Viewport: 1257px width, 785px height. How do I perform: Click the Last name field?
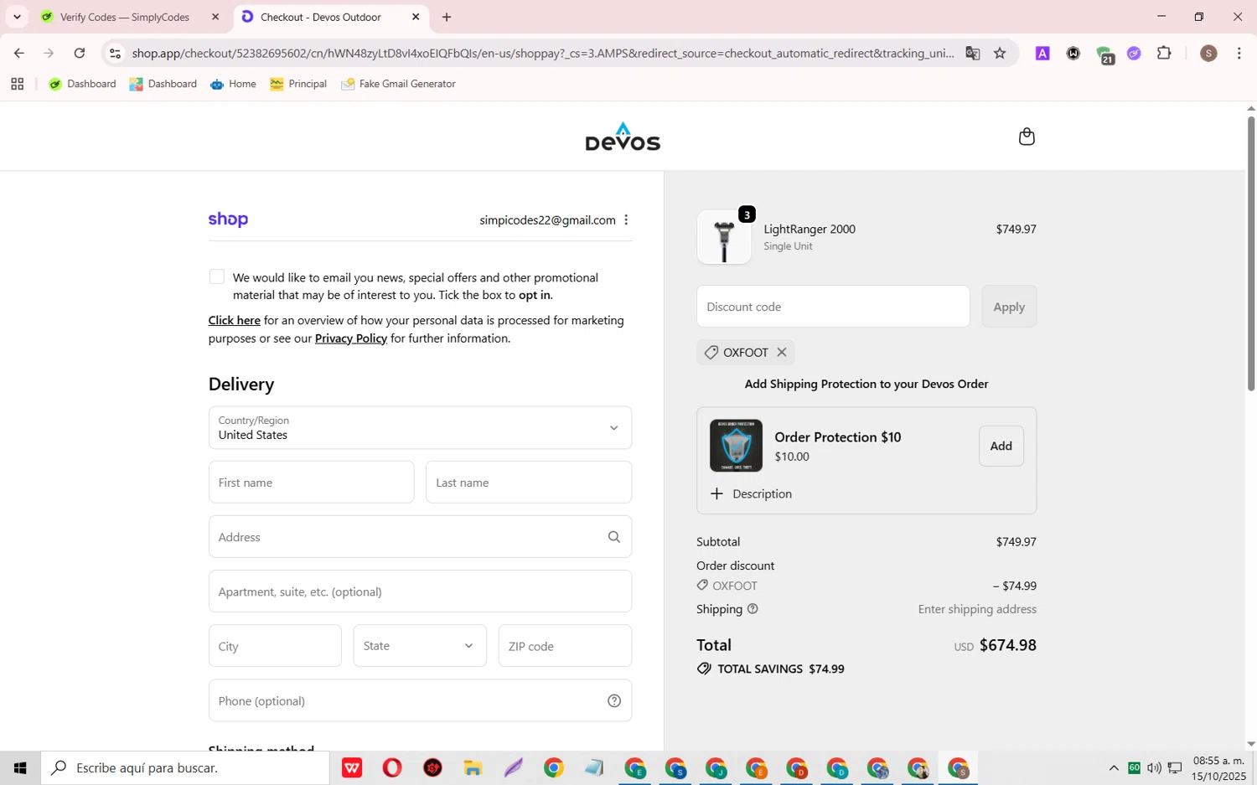(529, 483)
